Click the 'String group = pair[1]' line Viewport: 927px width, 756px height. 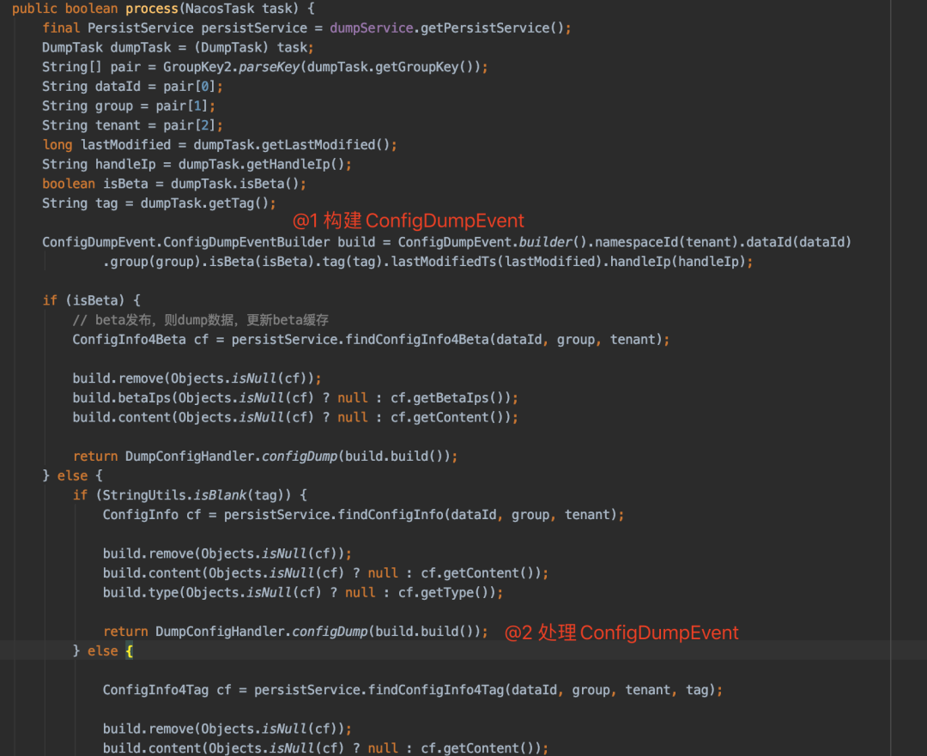coord(128,106)
